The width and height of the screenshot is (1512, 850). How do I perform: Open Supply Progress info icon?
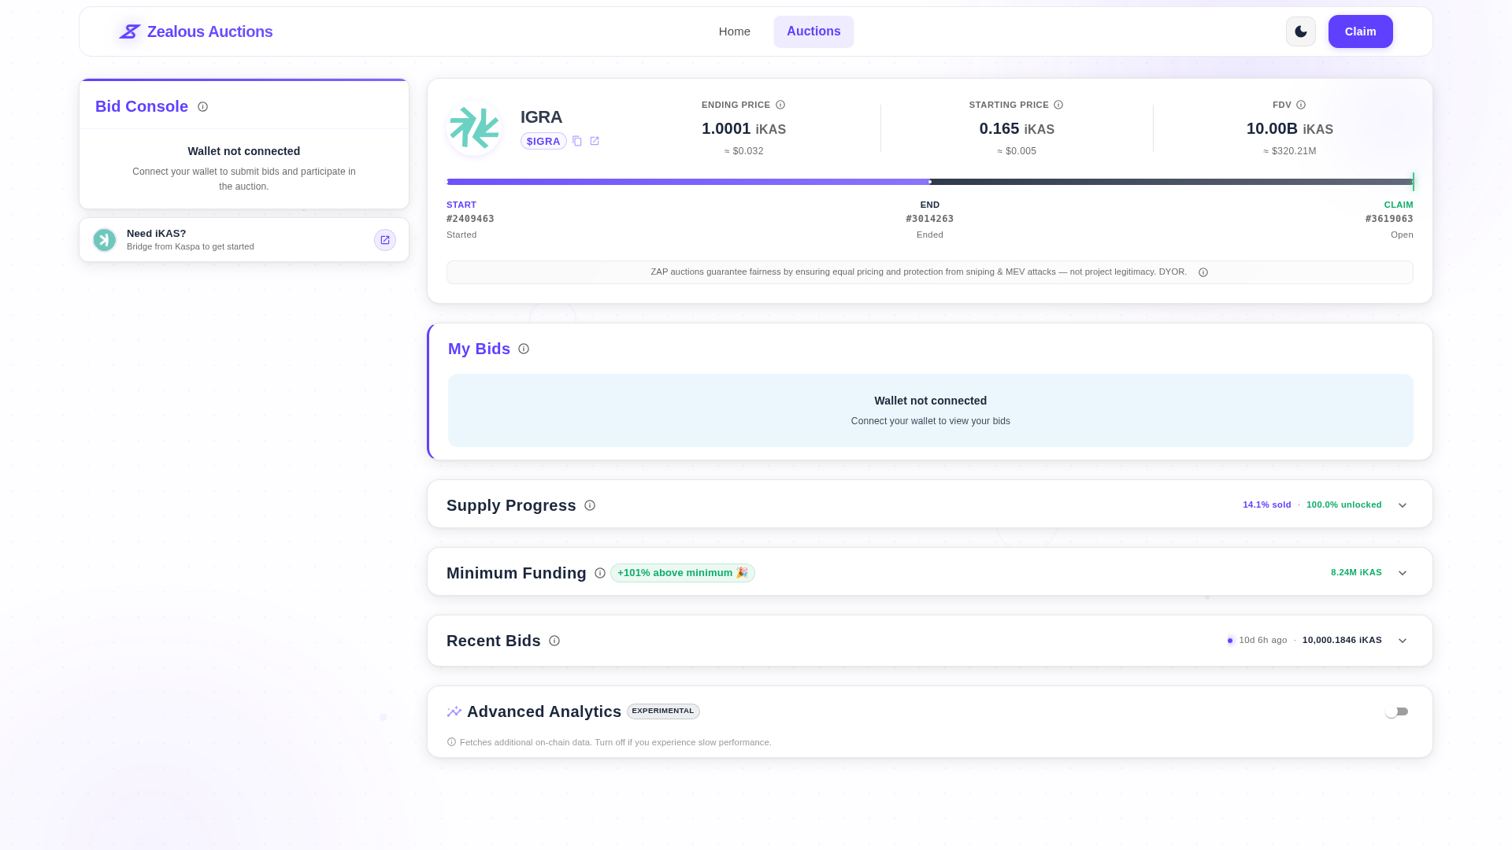(590, 505)
